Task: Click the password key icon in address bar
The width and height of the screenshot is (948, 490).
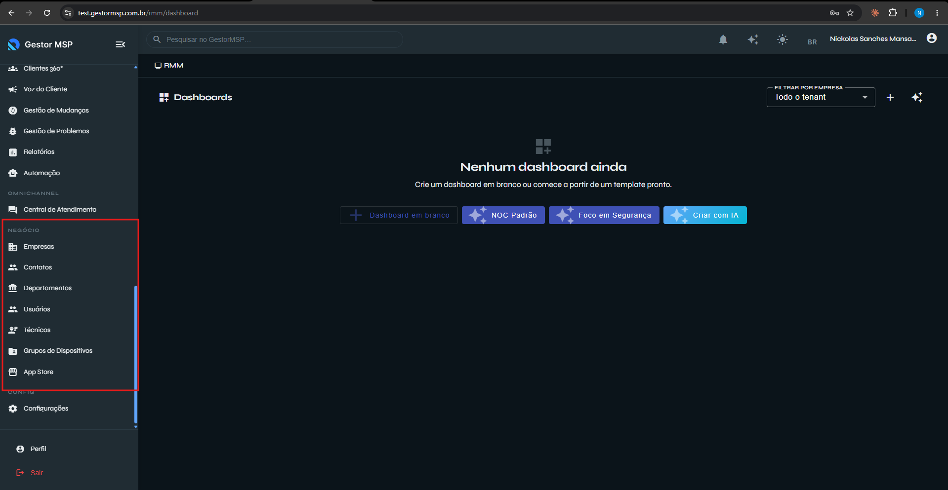Action: (834, 13)
